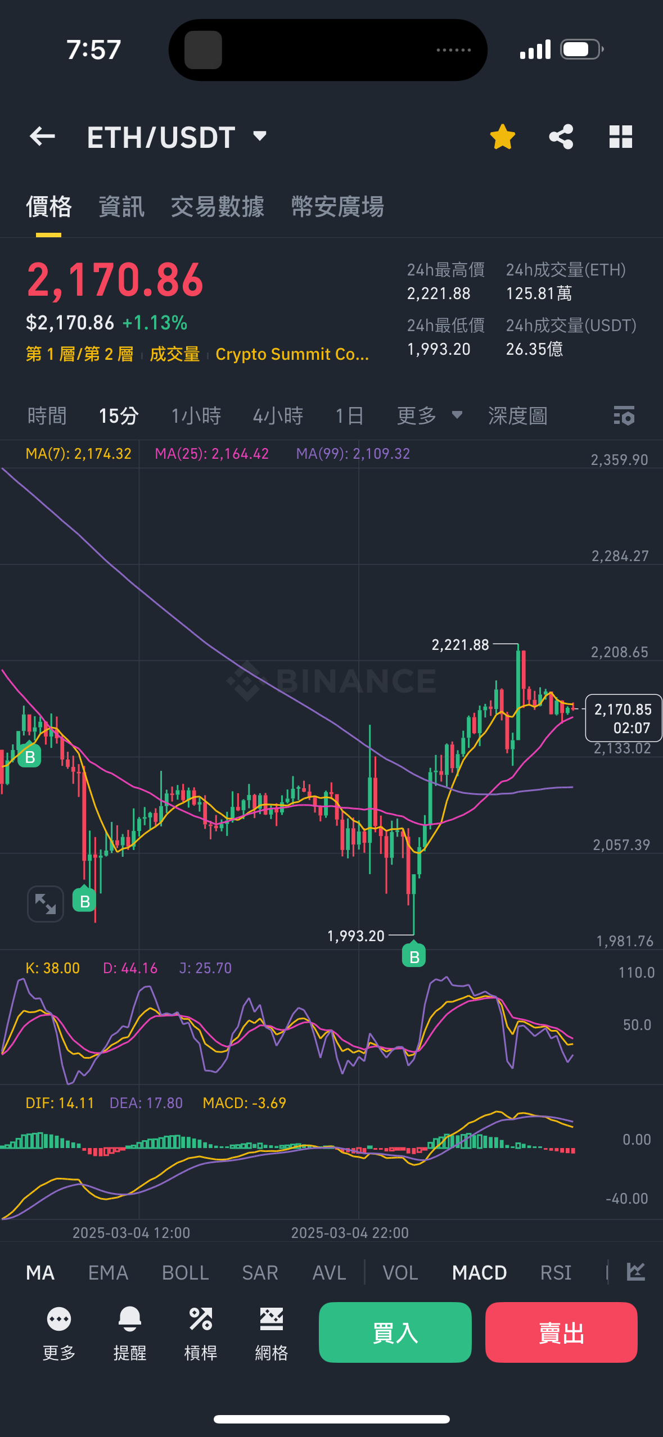Tap the 24h最低價 value 1,993.20
This screenshot has height=1437, width=663.
click(439, 349)
